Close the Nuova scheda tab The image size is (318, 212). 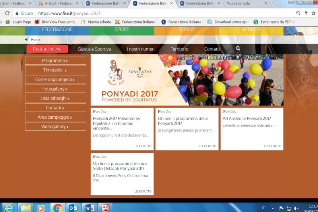(x=266, y=4)
